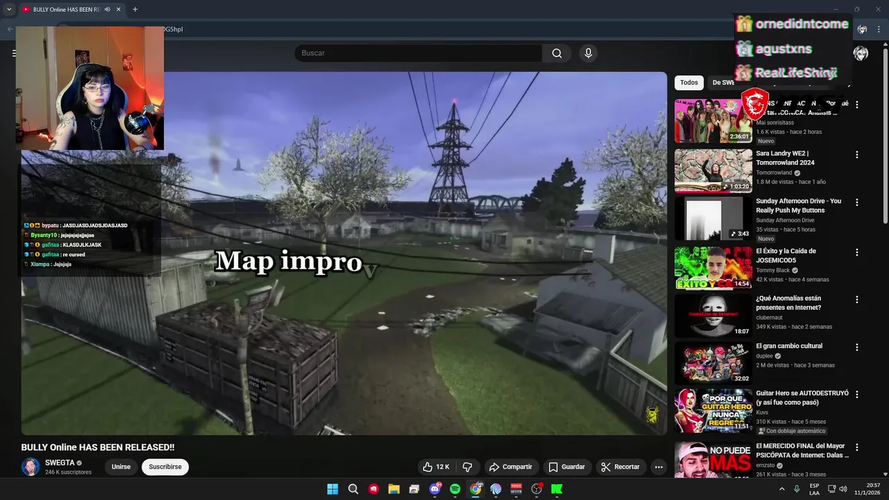Open options for Sara Landry WE2 video
This screenshot has width=889, height=500.
[x=857, y=155]
